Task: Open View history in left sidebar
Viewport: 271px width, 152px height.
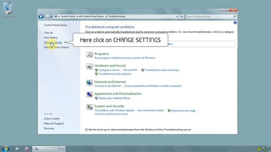Action: (x=51, y=38)
